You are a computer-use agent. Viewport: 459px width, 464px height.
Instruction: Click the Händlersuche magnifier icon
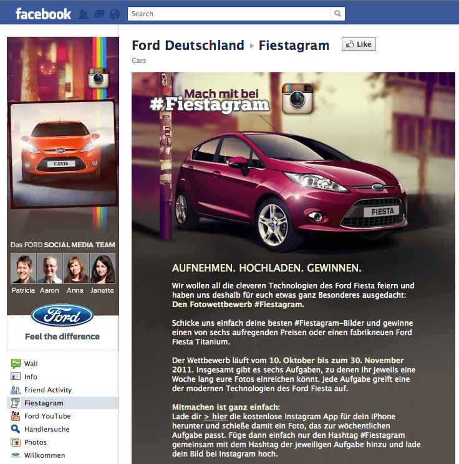16,428
